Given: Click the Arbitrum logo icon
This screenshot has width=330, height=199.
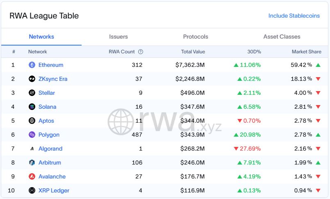Looking at the screenshot, I should pos(32,162).
